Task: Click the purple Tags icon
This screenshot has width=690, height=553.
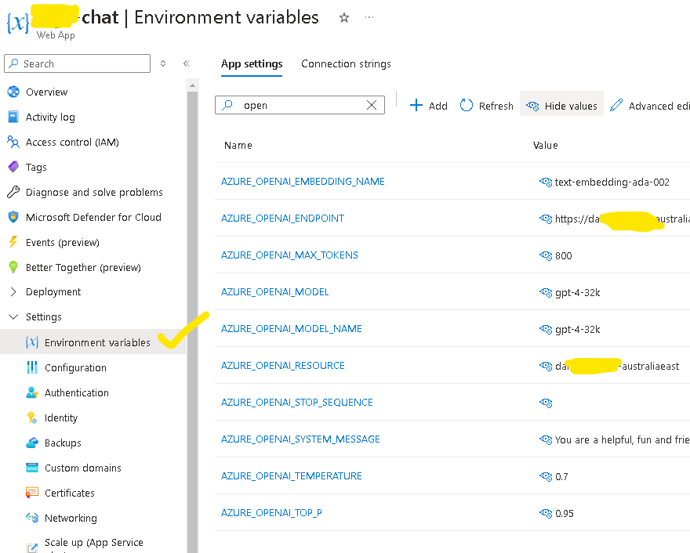Action: click(x=13, y=167)
